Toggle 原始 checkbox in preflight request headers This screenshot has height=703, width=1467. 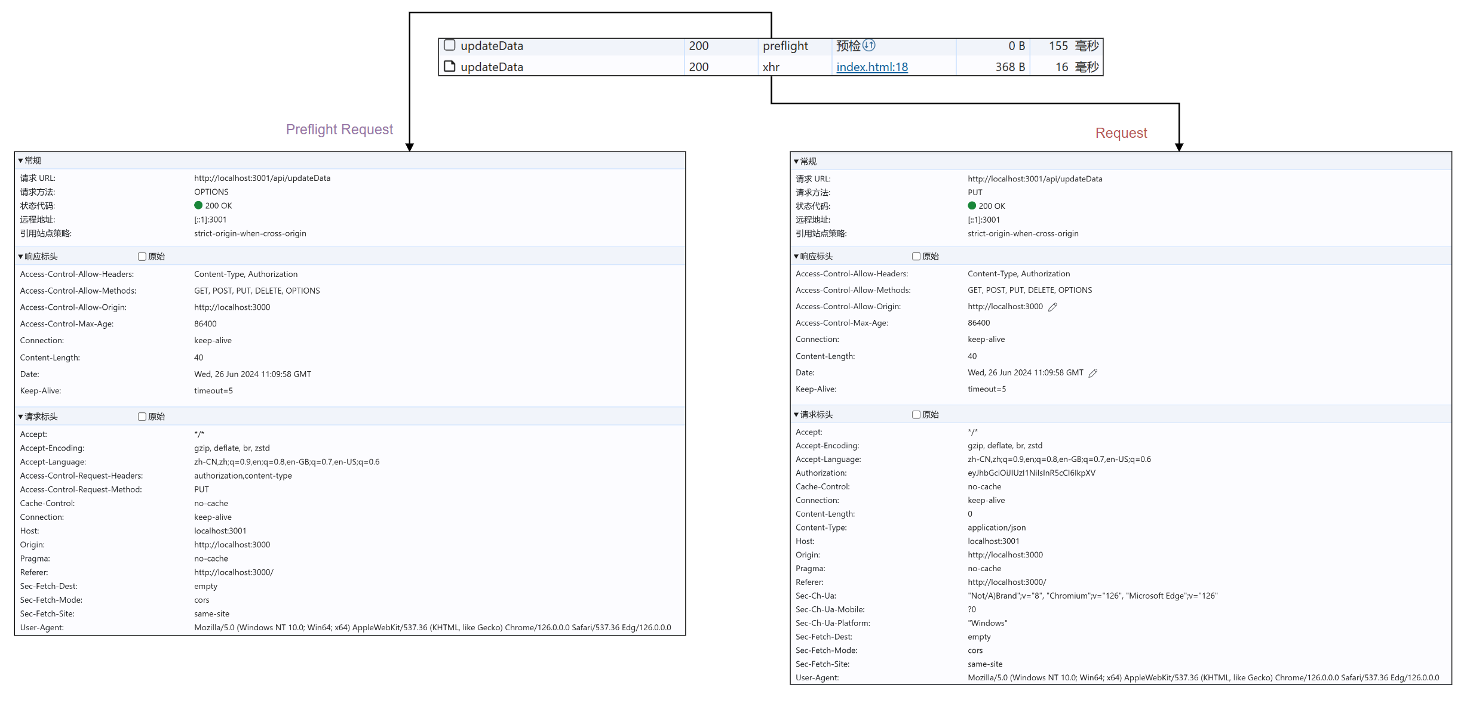click(x=142, y=417)
